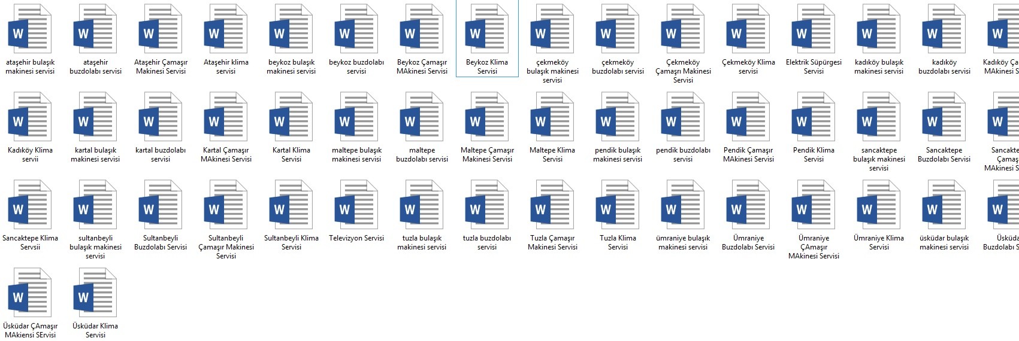
Task: Click the "Tuzla Çamaşır Makinesi Servisi" icon
Action: (x=552, y=205)
